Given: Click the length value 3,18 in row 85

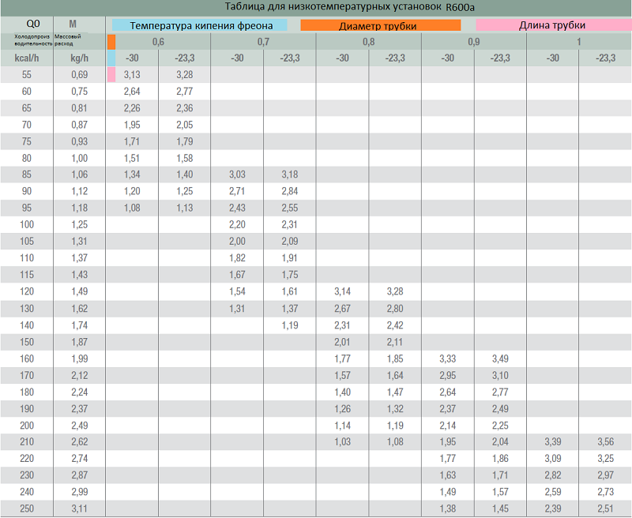Looking at the screenshot, I should click(x=290, y=175).
